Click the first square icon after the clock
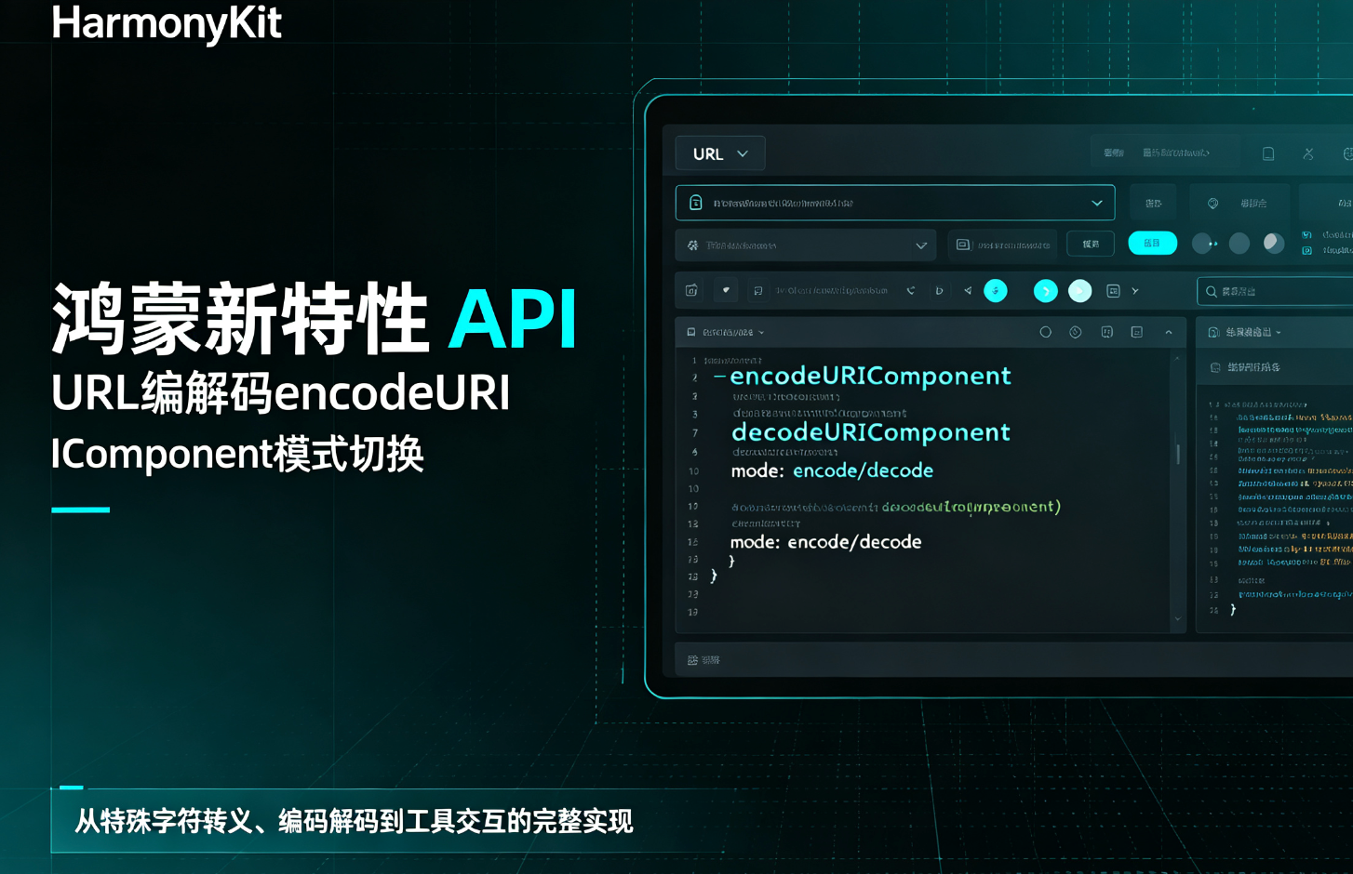This screenshot has width=1353, height=874. (1106, 332)
